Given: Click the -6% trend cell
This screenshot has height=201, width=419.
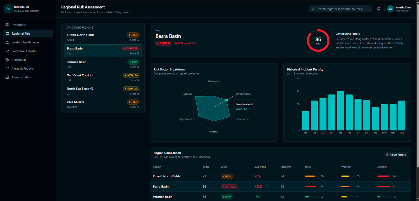Looking at the screenshot, I should point(257,197).
